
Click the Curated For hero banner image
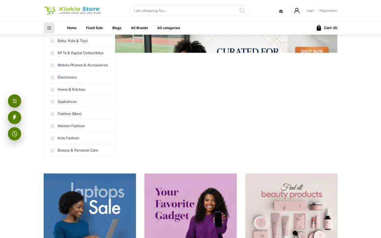point(226,44)
